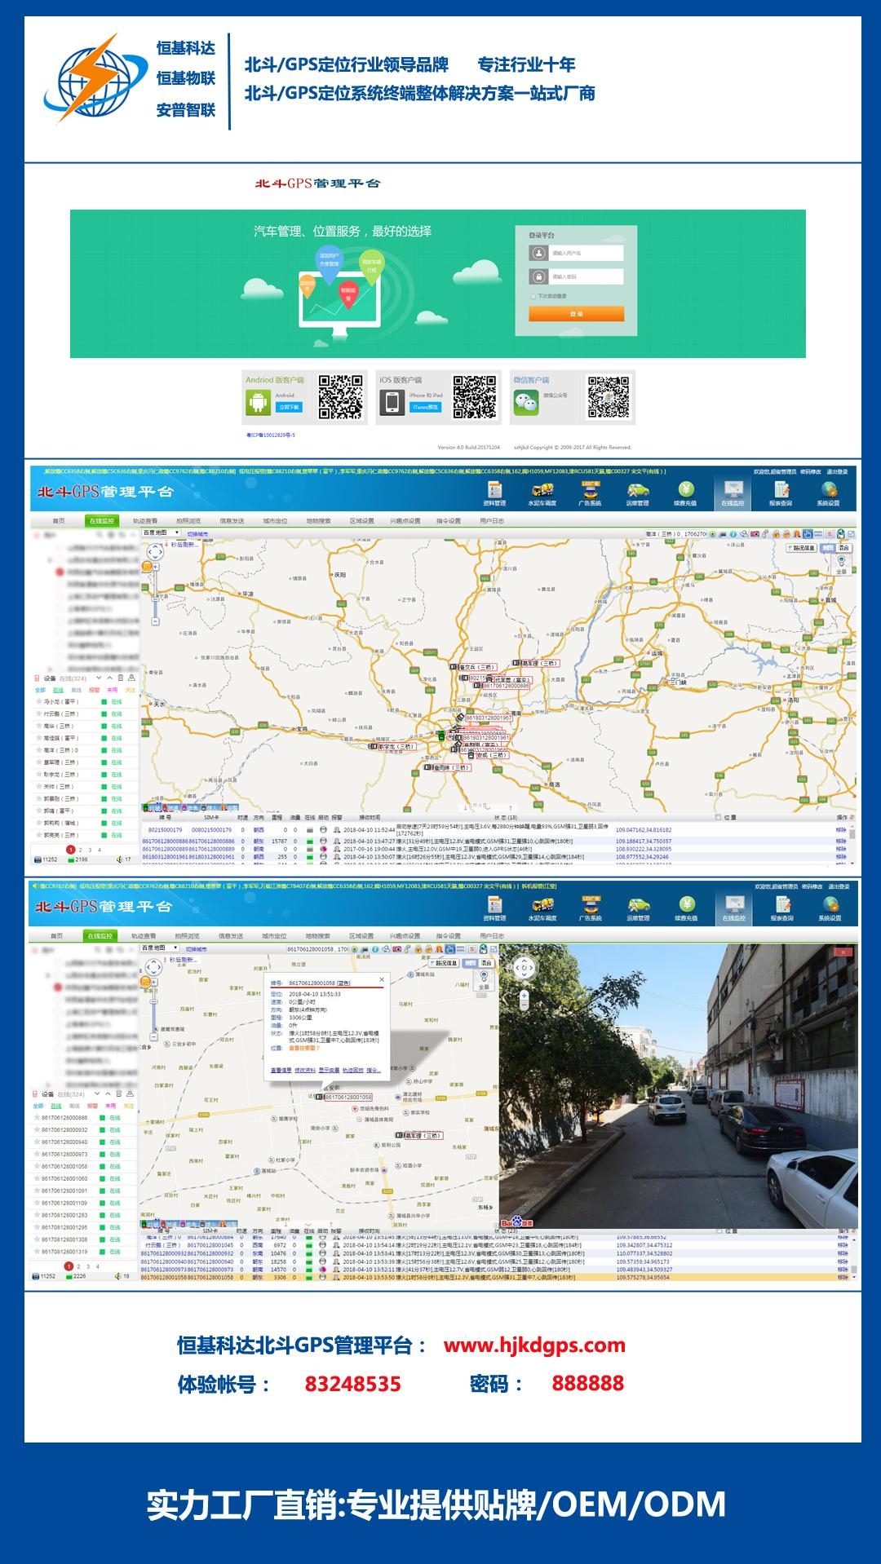Click the WeChat client icon
The image size is (881, 1564).
[526, 402]
